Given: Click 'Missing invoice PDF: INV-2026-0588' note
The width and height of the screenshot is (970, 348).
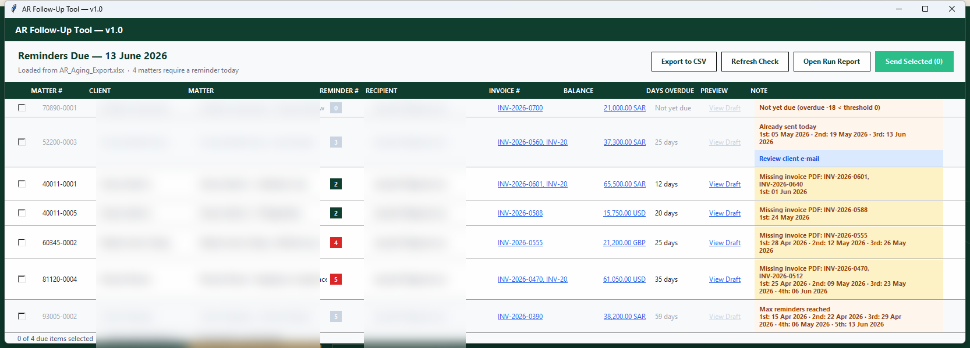Looking at the screenshot, I should 813,210.
